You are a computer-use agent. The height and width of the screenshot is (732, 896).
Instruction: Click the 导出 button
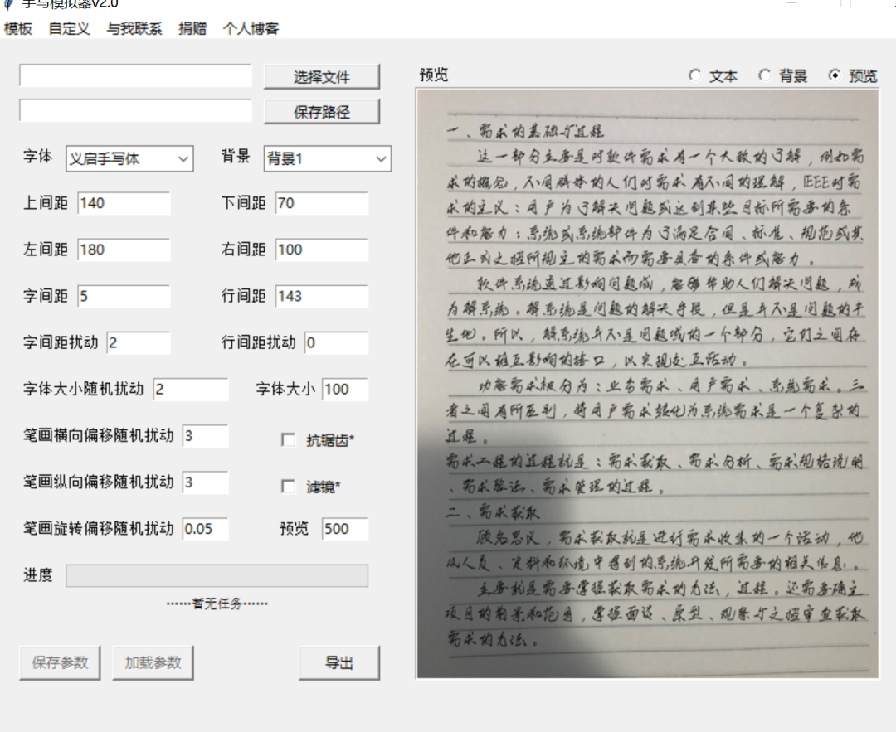coord(339,663)
